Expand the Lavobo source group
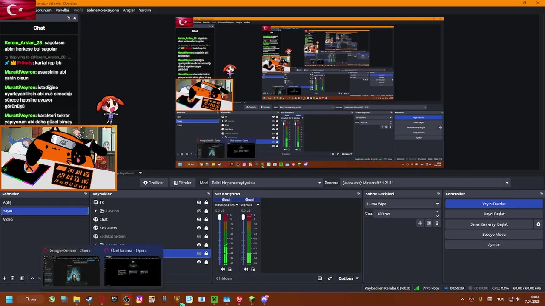This screenshot has width=545, height=306. coord(95,211)
